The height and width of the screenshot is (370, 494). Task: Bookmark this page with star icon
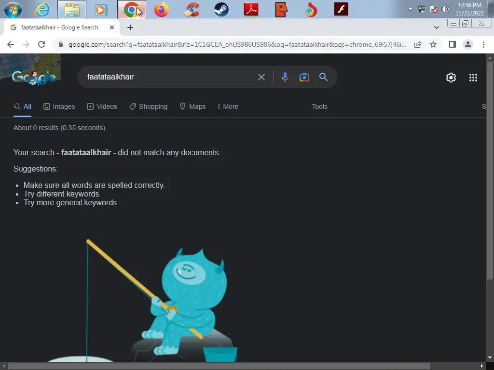[433, 44]
